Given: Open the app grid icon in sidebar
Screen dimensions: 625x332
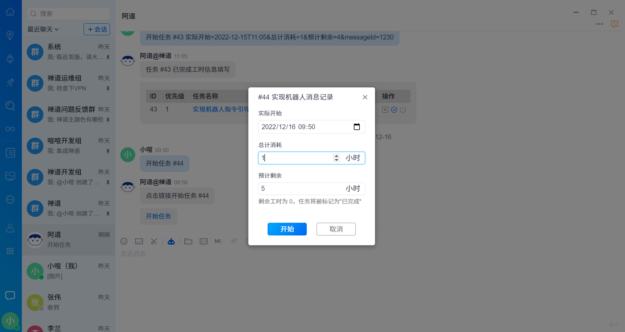Looking at the screenshot, I should tap(10, 251).
